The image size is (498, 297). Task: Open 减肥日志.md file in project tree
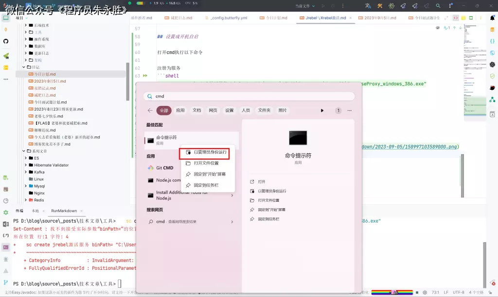pyautogui.click(x=45, y=95)
